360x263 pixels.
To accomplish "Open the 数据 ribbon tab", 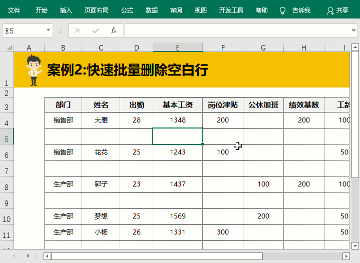I will [x=151, y=10].
